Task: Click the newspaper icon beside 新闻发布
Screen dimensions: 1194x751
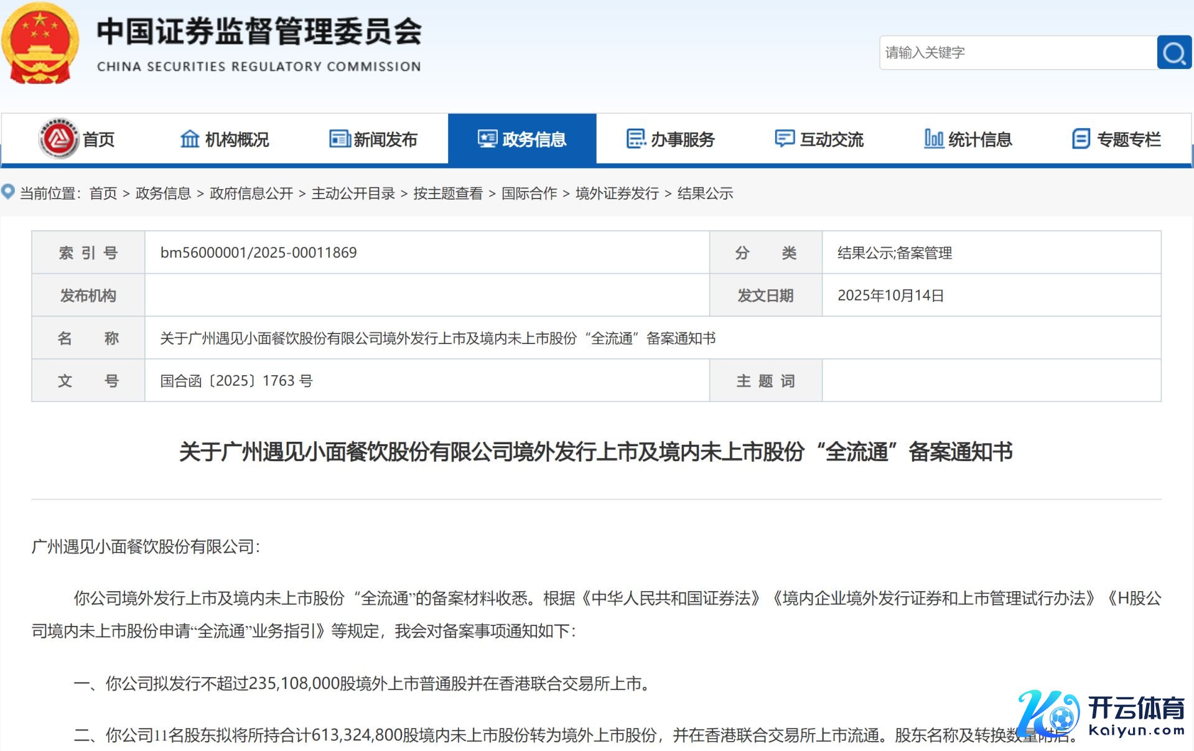Action: [x=340, y=139]
